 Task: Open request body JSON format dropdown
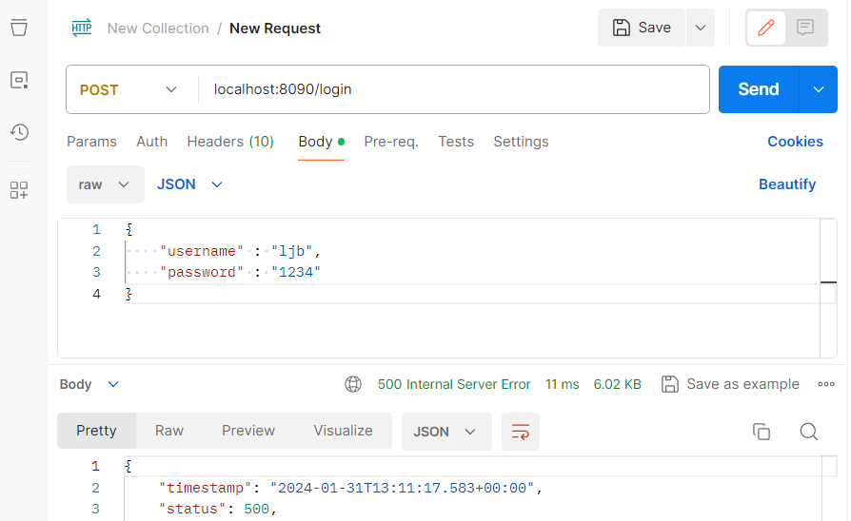coord(190,184)
